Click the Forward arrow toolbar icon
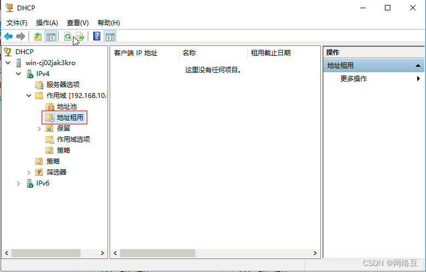Image resolution: width=426 pixels, height=272 pixels. point(21,36)
